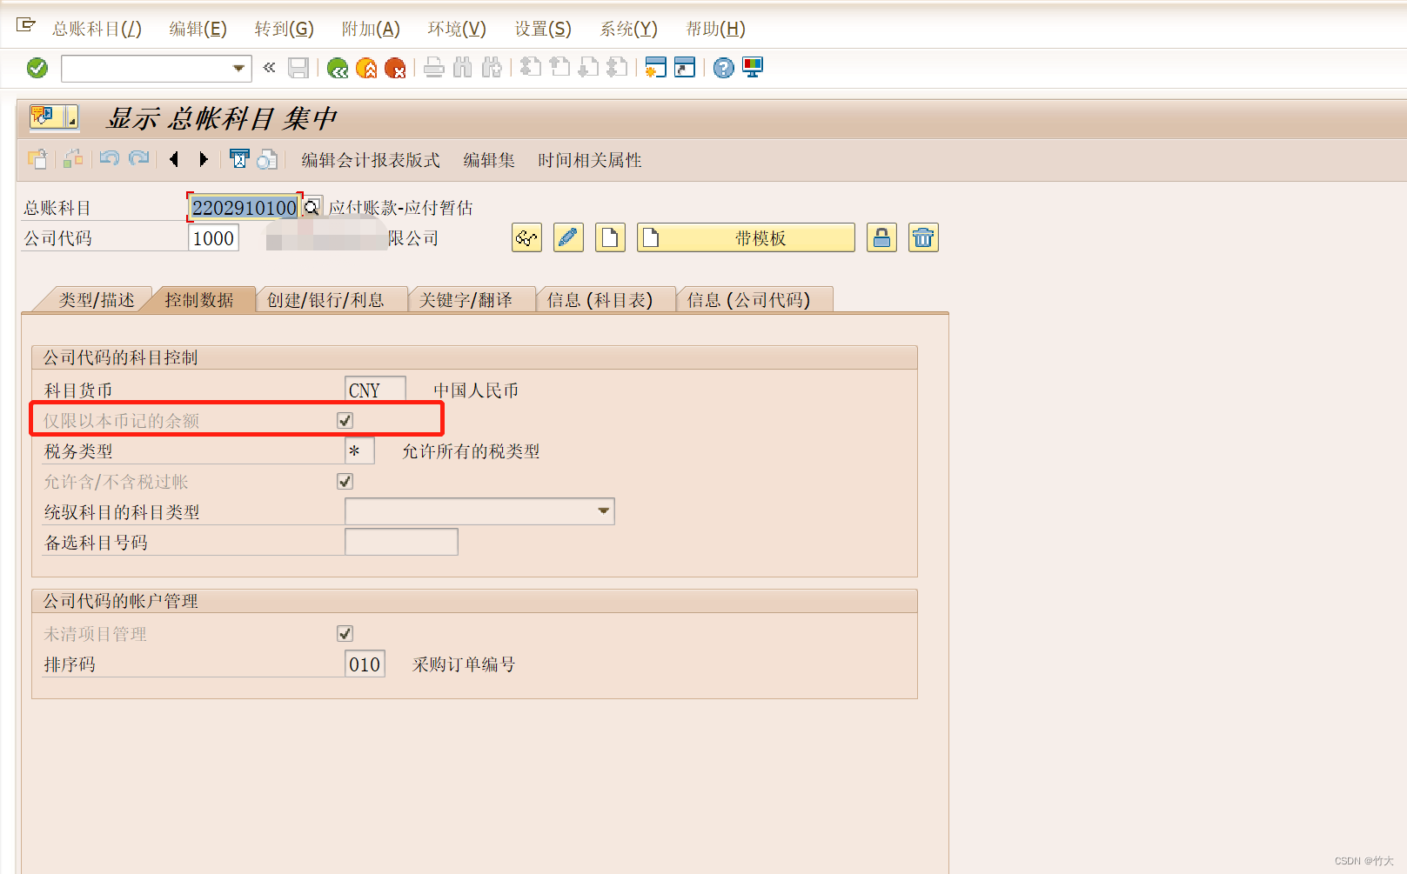
Task: Open search help magnifier beside account number
Action: (x=312, y=206)
